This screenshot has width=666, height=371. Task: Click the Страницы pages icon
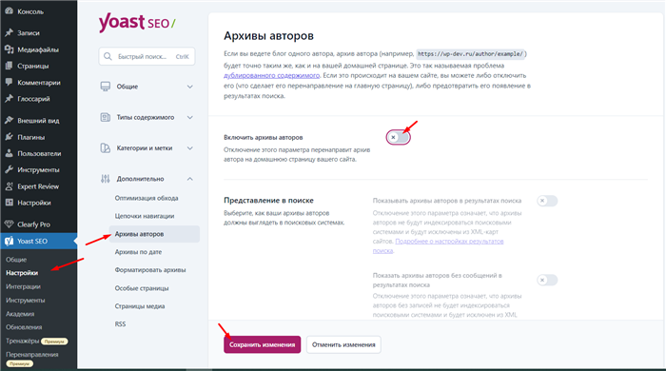9,66
